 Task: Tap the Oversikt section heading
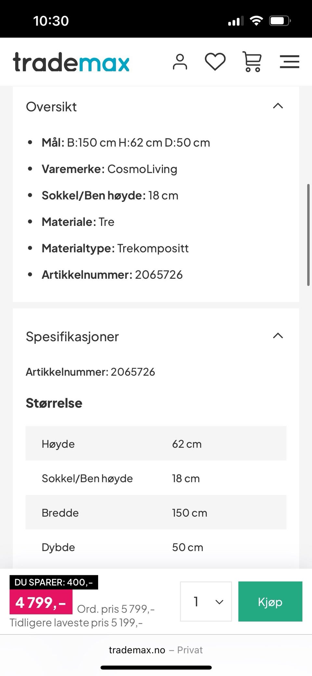point(51,107)
